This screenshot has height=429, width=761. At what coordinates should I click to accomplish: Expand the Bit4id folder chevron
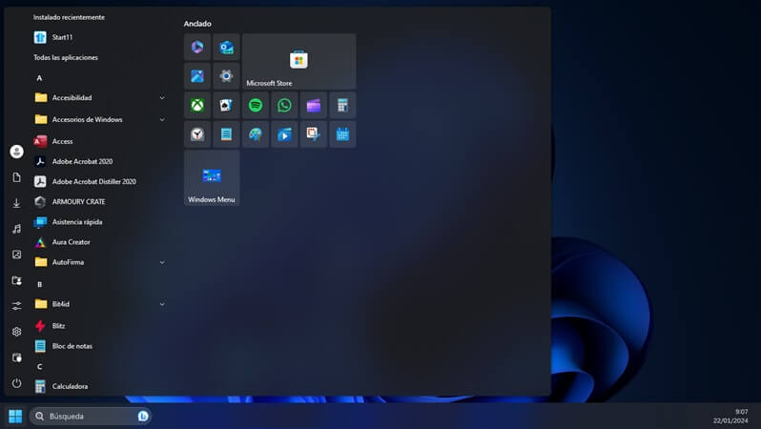tap(162, 304)
